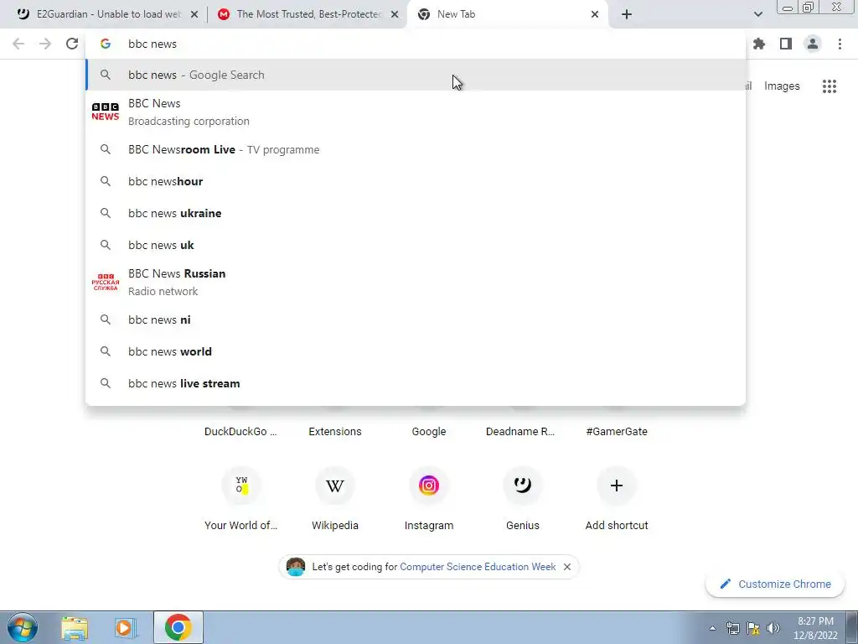Open the volume speaker tray icon

pyautogui.click(x=773, y=628)
